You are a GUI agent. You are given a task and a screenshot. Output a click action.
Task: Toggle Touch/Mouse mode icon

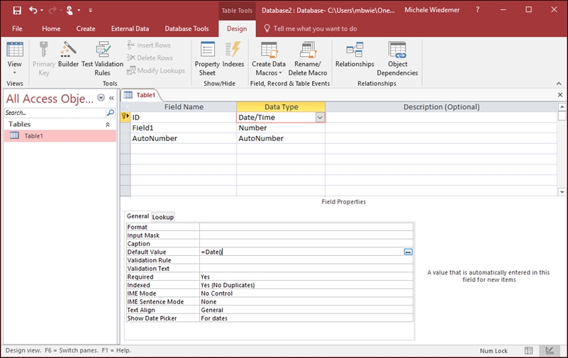coord(69,11)
